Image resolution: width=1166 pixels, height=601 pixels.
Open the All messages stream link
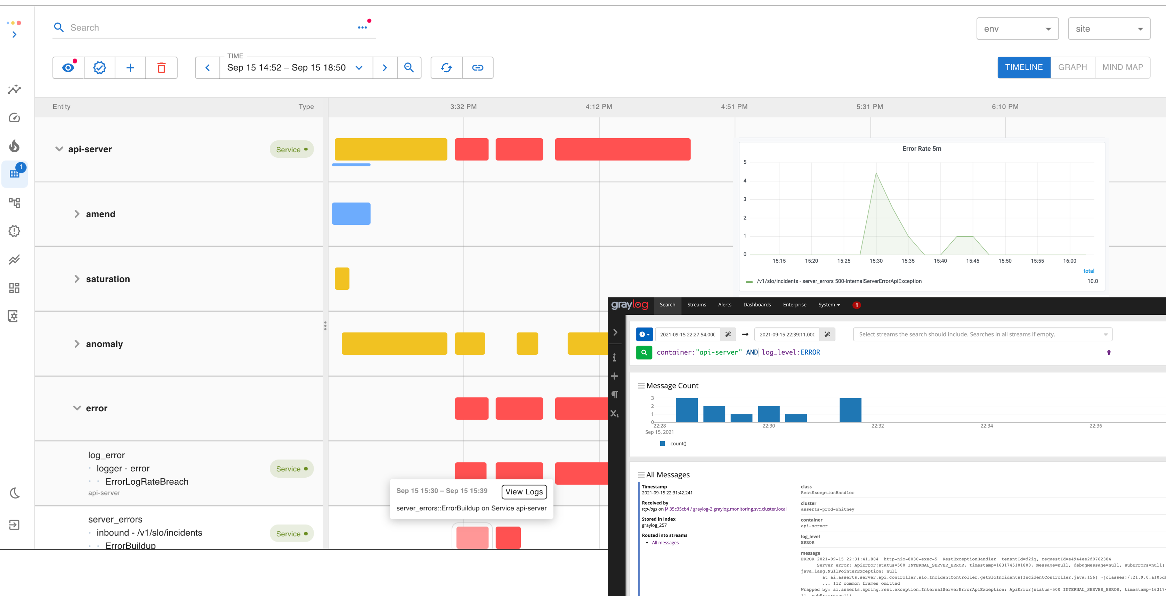pos(665,543)
